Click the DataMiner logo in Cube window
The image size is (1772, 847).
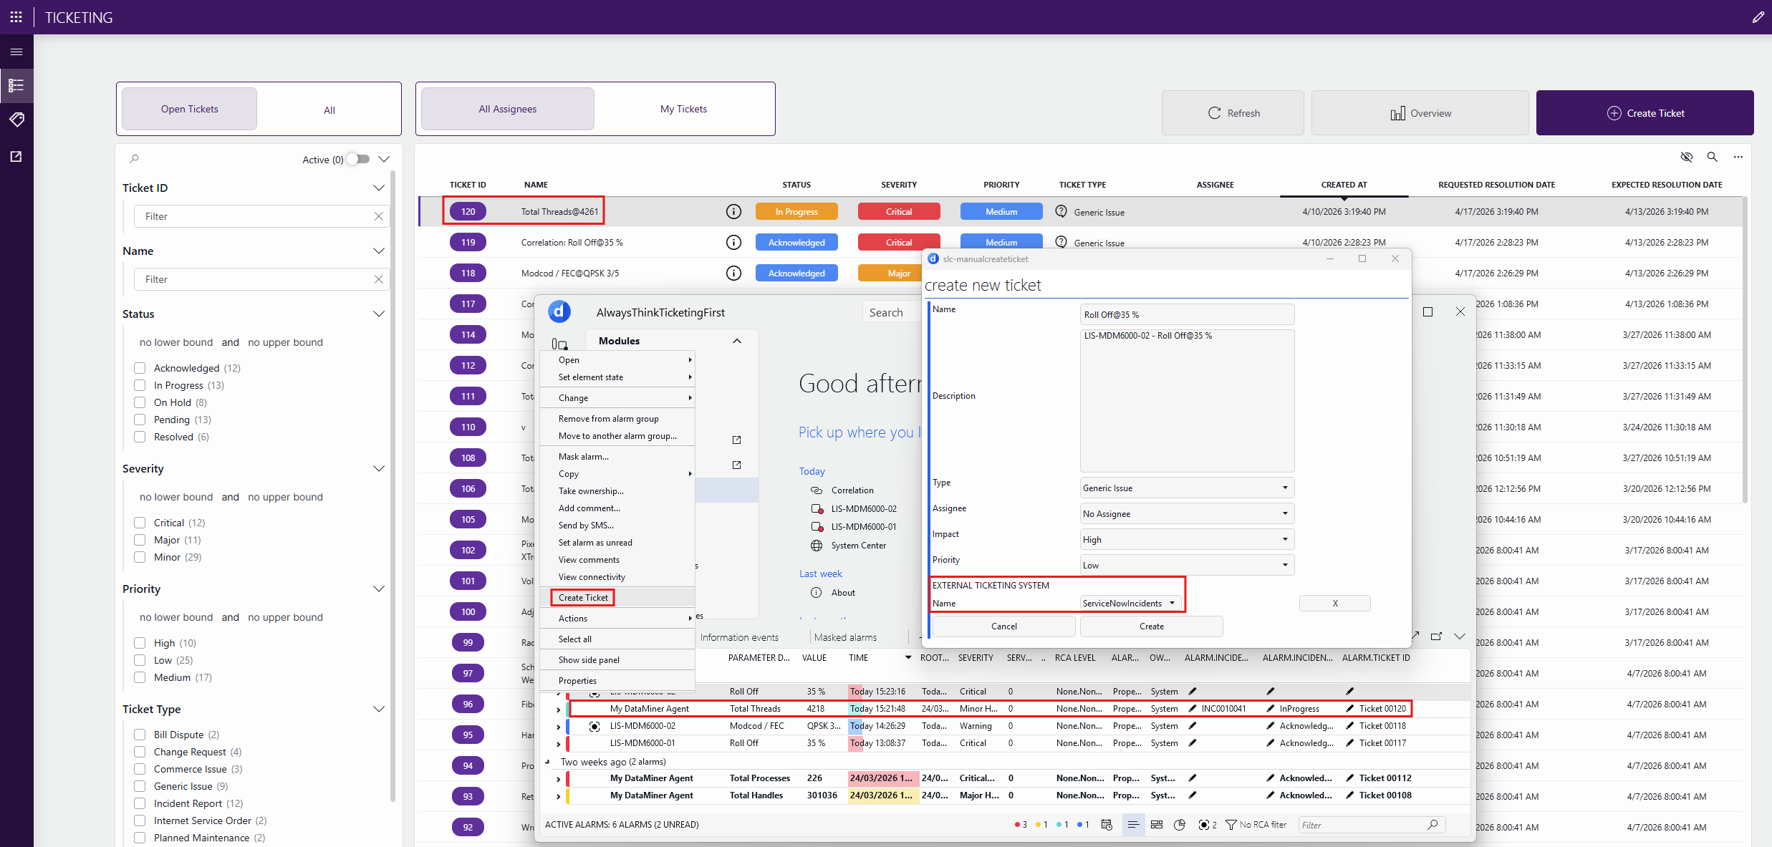(559, 312)
